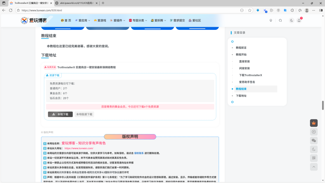Image resolution: width=325 pixels, height=183 pixels.
Task: Open the notification bell icon
Action: 299,20
